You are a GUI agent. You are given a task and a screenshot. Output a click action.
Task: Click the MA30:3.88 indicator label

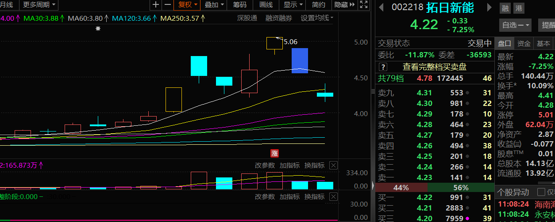tap(44, 19)
